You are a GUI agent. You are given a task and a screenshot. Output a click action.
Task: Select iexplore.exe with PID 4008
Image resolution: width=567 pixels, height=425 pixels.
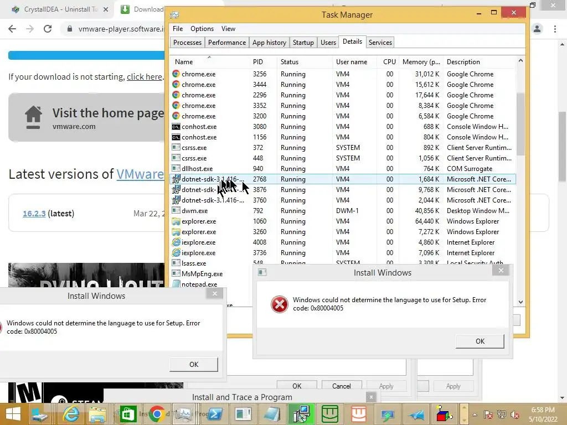click(x=343, y=242)
